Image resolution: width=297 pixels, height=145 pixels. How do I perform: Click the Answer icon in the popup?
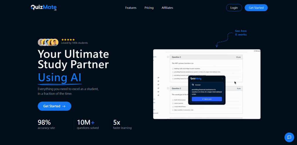pyautogui.click(x=193, y=85)
